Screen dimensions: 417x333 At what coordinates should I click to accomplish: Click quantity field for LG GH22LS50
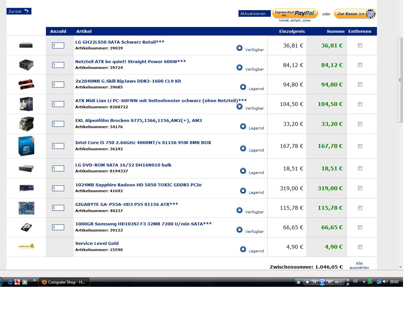click(58, 46)
